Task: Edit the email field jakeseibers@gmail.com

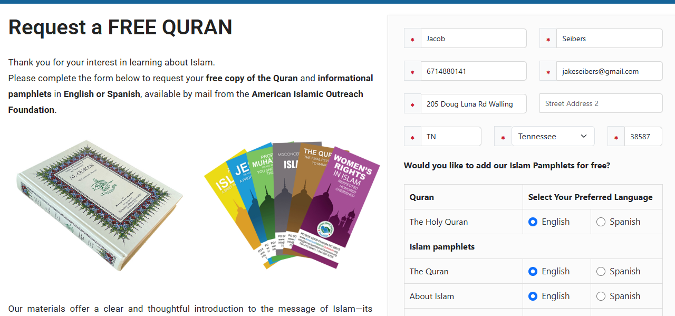Action: point(609,71)
